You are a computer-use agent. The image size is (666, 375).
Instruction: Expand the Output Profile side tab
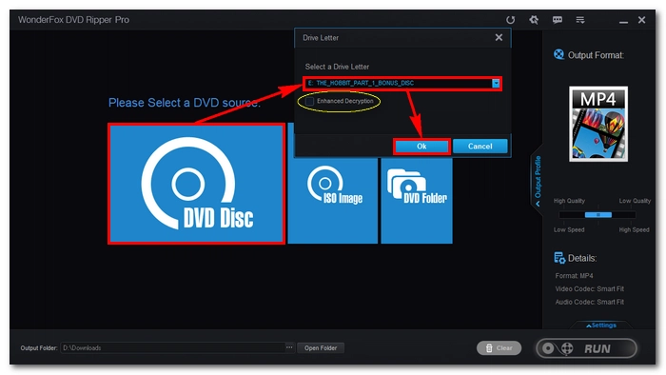click(538, 178)
